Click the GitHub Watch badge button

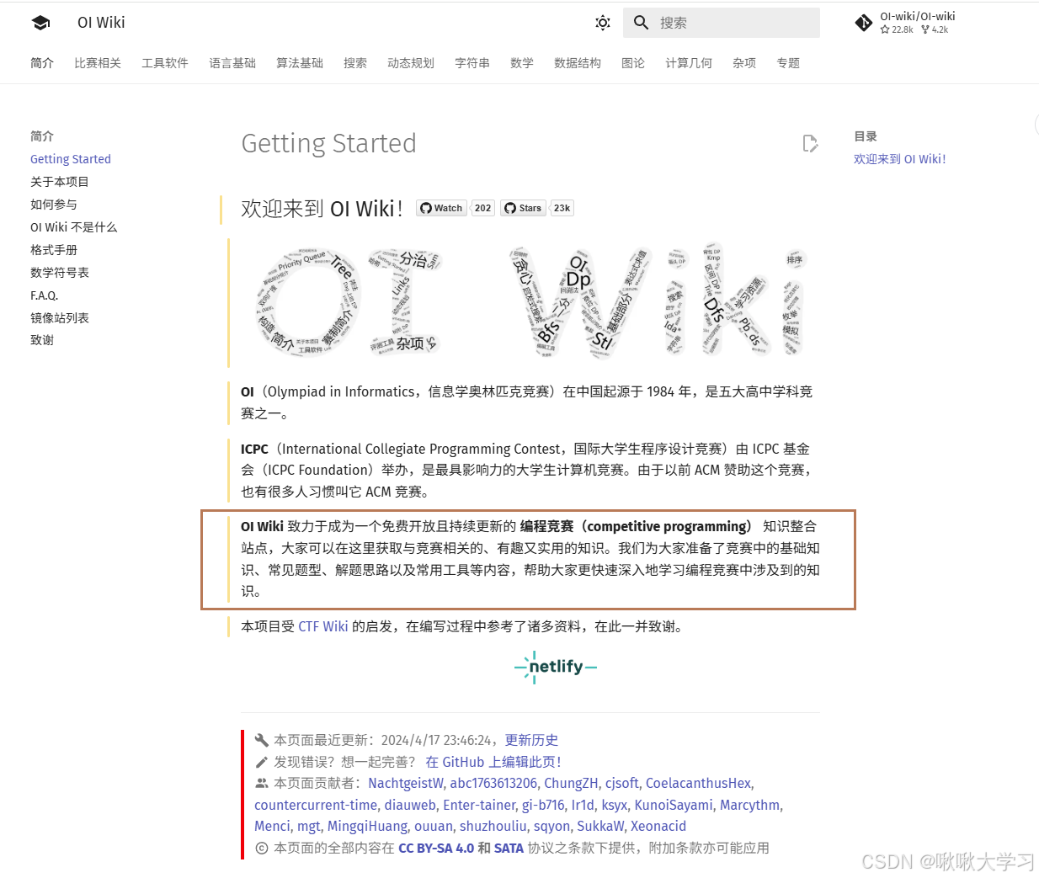click(441, 208)
